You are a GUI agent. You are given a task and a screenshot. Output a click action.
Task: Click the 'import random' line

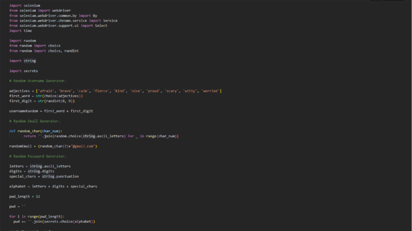(x=22, y=40)
